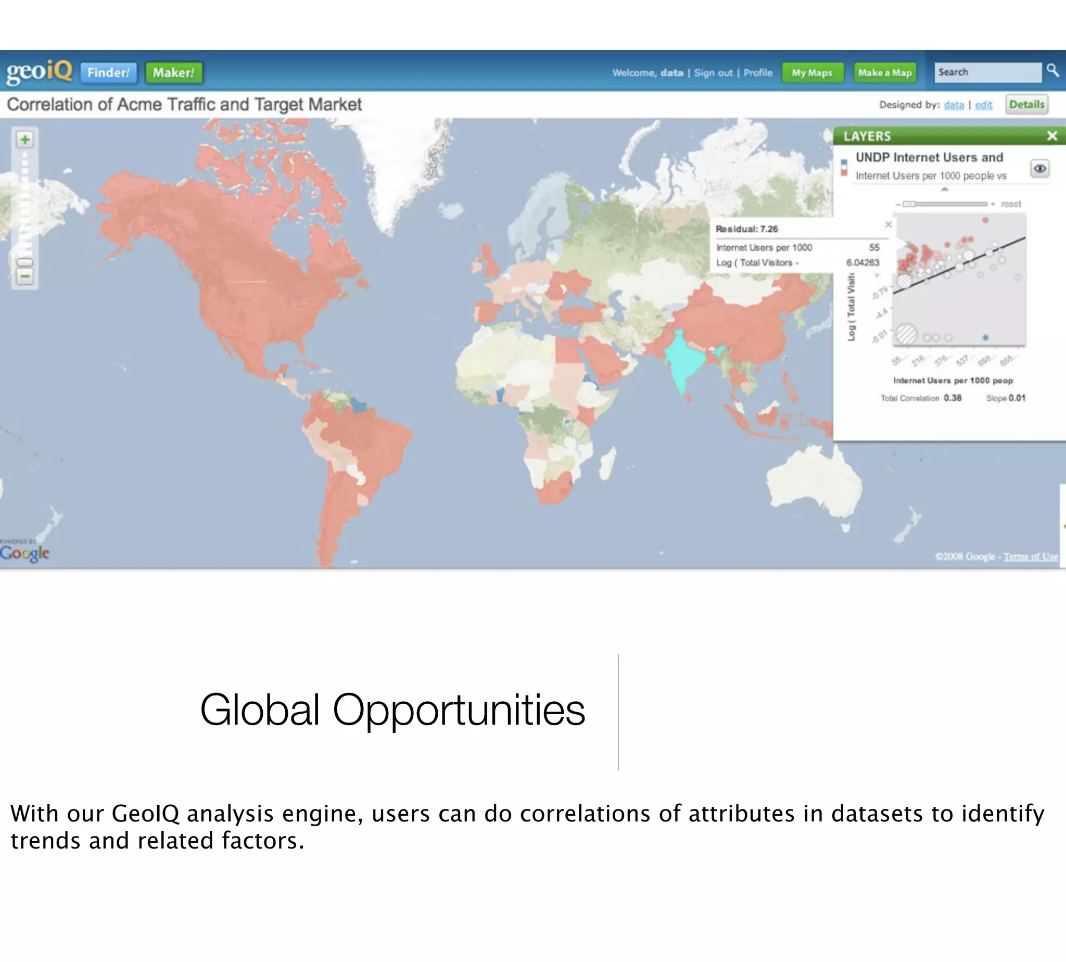Click the Sign out link
The image size is (1066, 962).
[713, 73]
